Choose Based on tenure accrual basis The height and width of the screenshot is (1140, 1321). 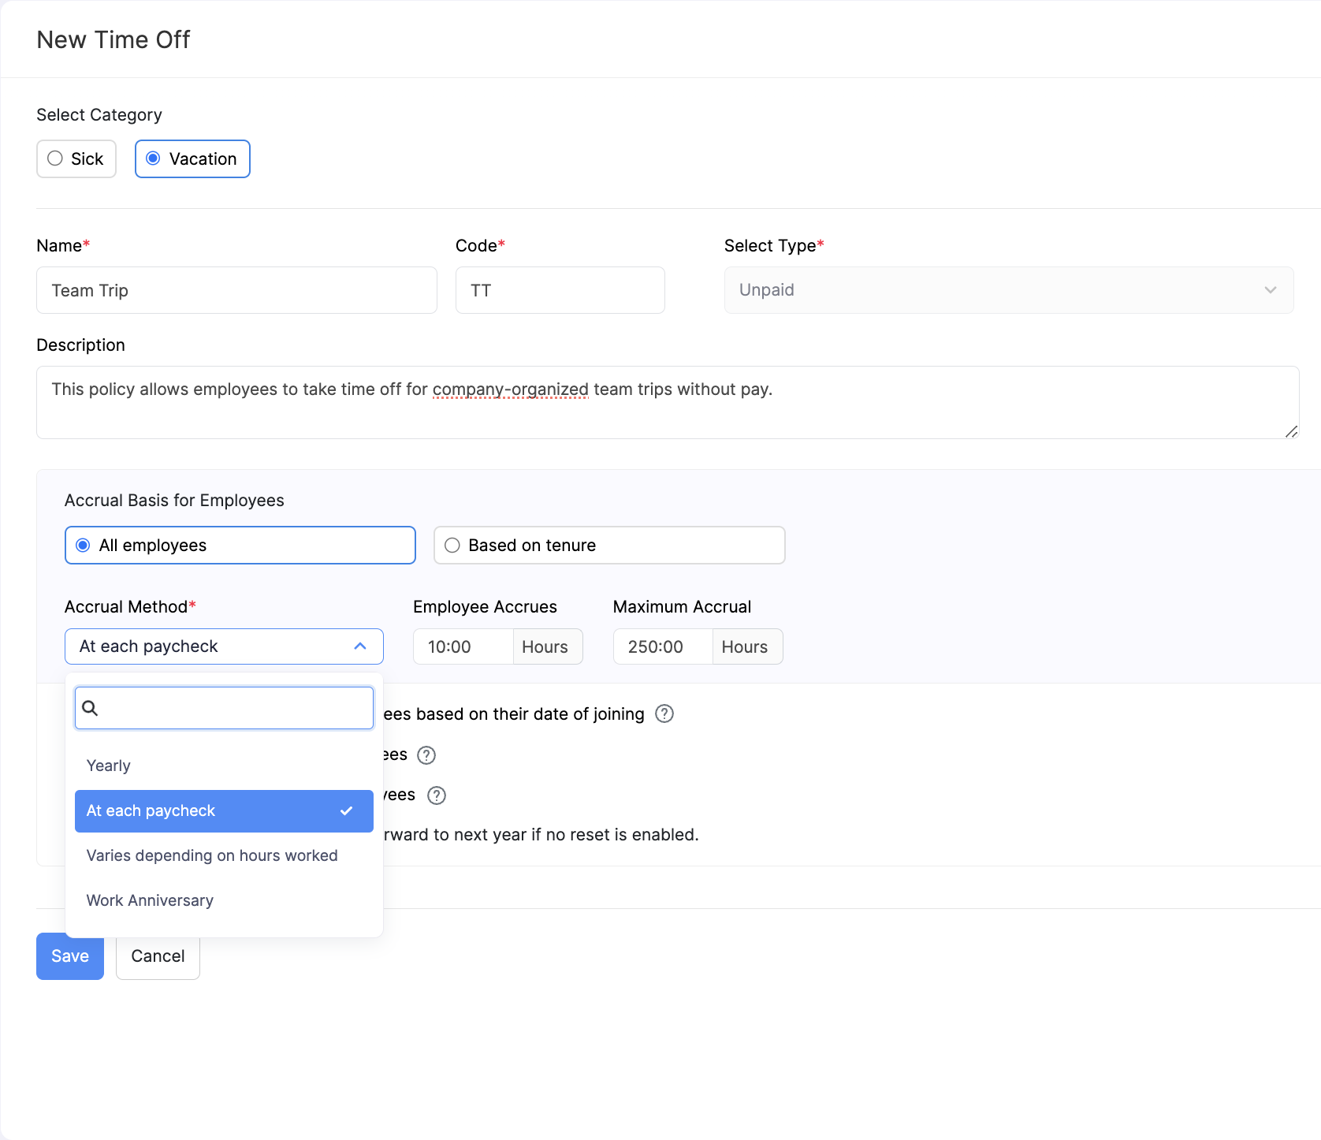452,546
